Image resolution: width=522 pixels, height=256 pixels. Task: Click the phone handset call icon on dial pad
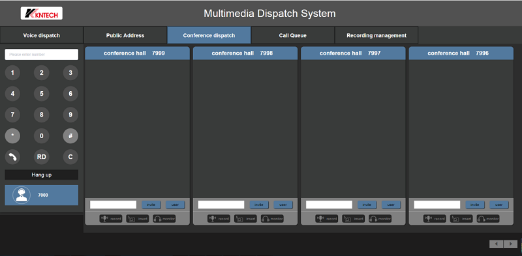12,157
